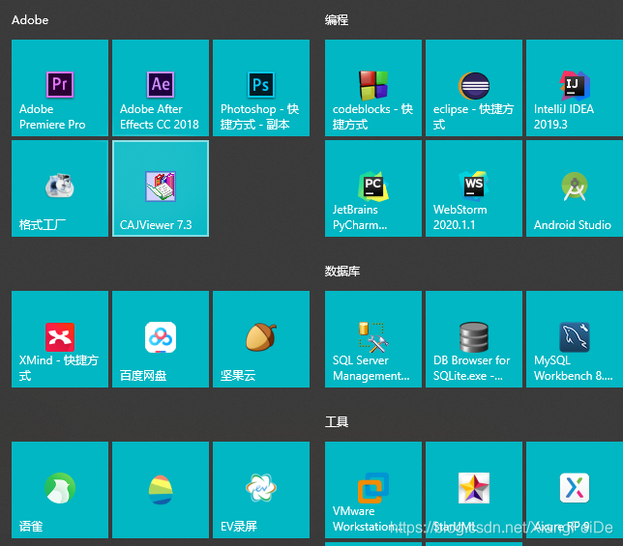Open the 百度网盘 cloud icon
Viewport: 623px width, 546px height.
[x=161, y=337]
